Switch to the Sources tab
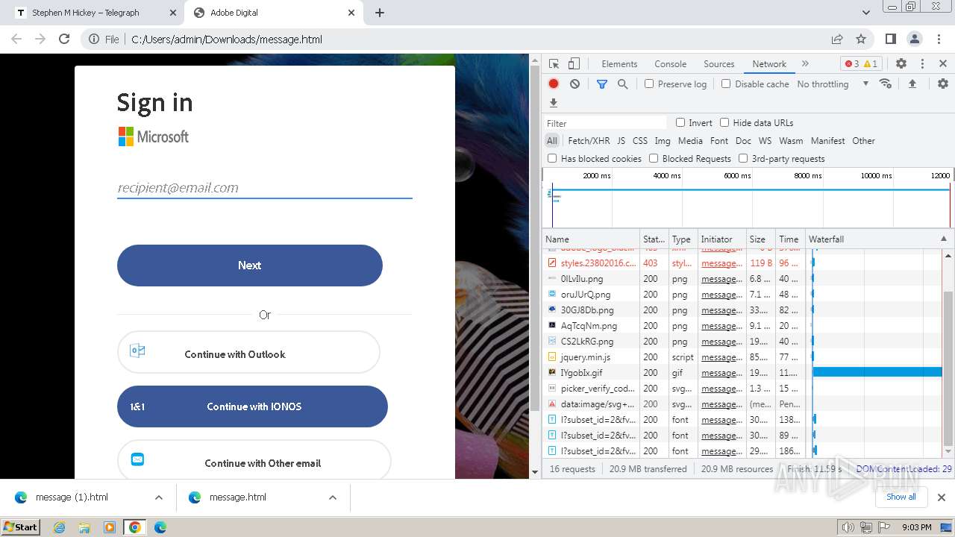This screenshot has height=537, width=955. (718, 64)
